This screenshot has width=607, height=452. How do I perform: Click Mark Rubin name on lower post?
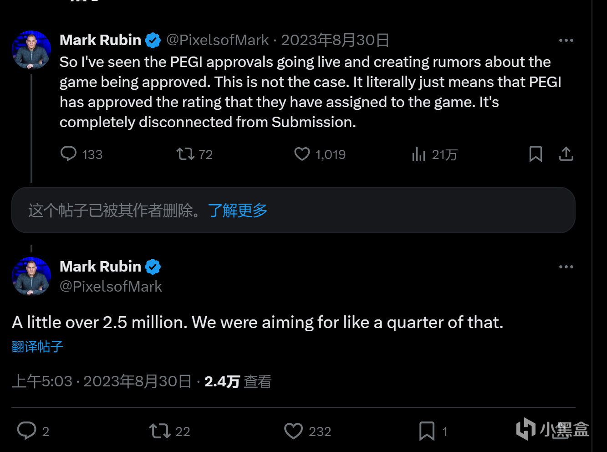click(100, 267)
